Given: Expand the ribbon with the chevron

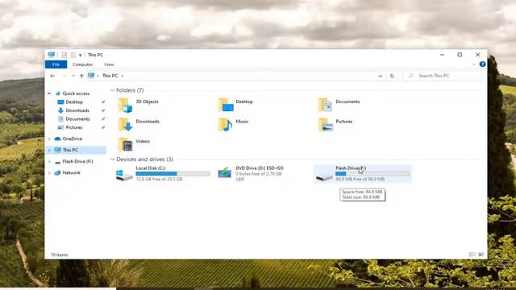Looking at the screenshot, I should coord(474,64).
